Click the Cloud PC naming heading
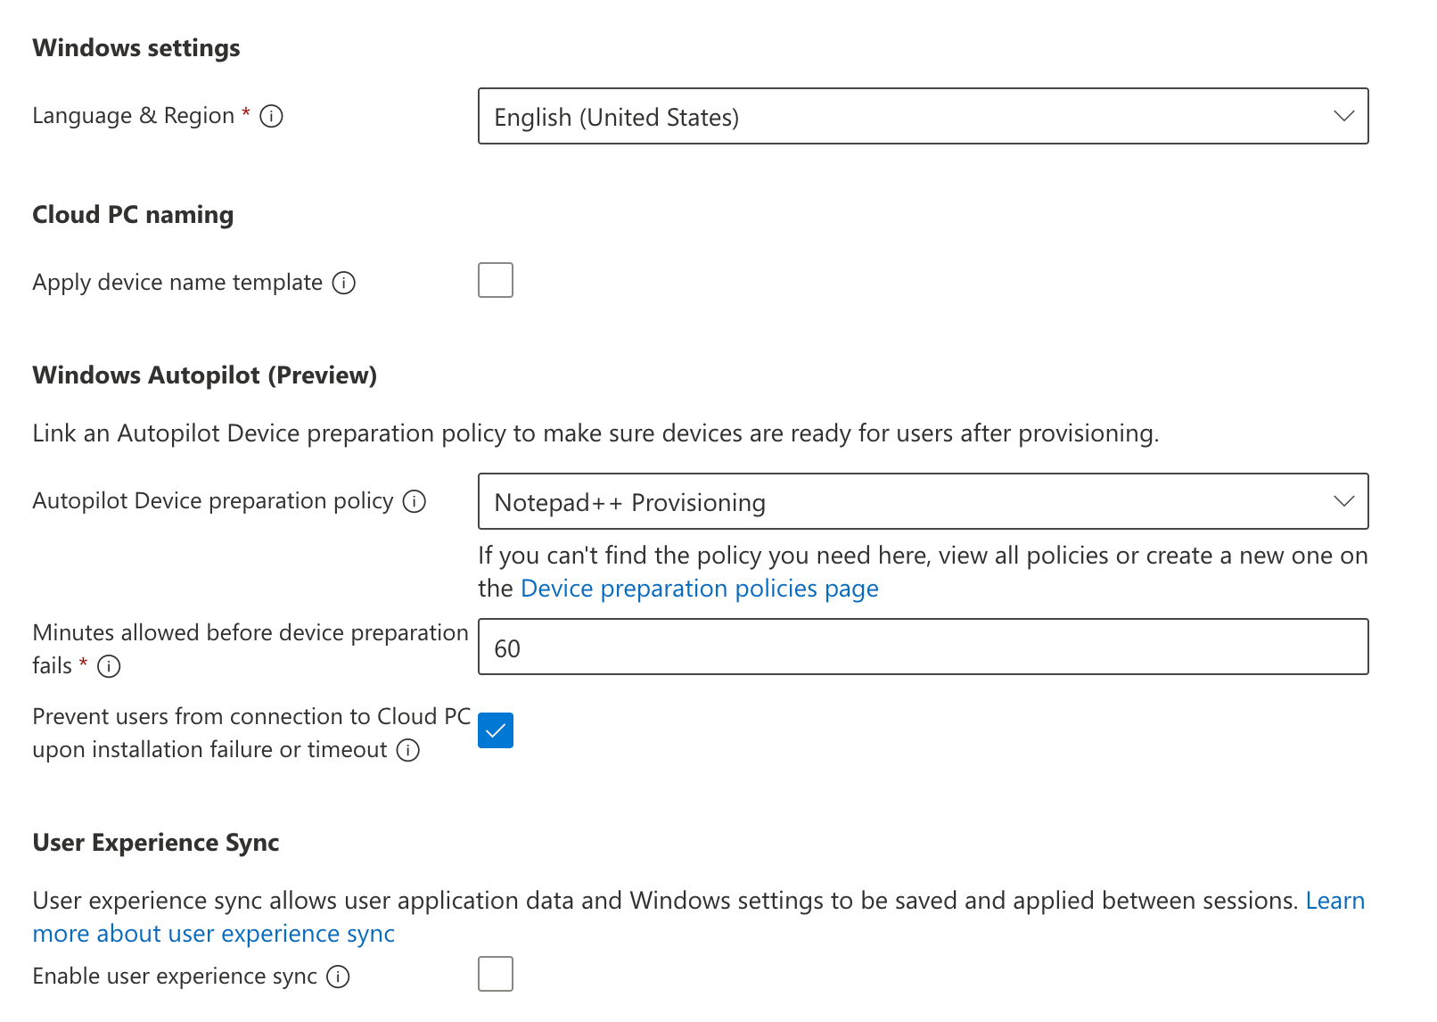 [x=133, y=215]
